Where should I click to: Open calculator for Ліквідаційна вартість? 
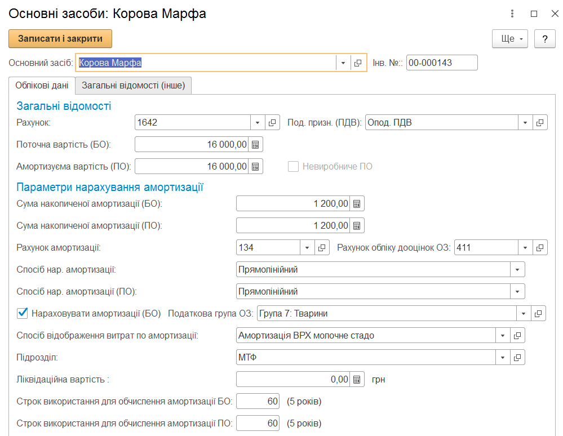pyautogui.click(x=357, y=380)
